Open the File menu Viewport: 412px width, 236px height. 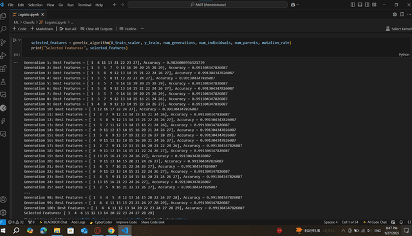11,5
